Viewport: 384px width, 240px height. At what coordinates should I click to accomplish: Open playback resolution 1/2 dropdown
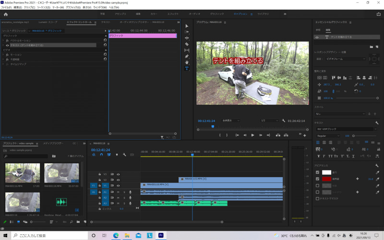[269, 120]
